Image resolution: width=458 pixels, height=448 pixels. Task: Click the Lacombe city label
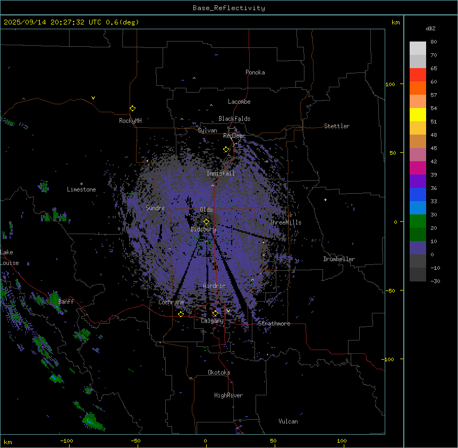coord(239,102)
